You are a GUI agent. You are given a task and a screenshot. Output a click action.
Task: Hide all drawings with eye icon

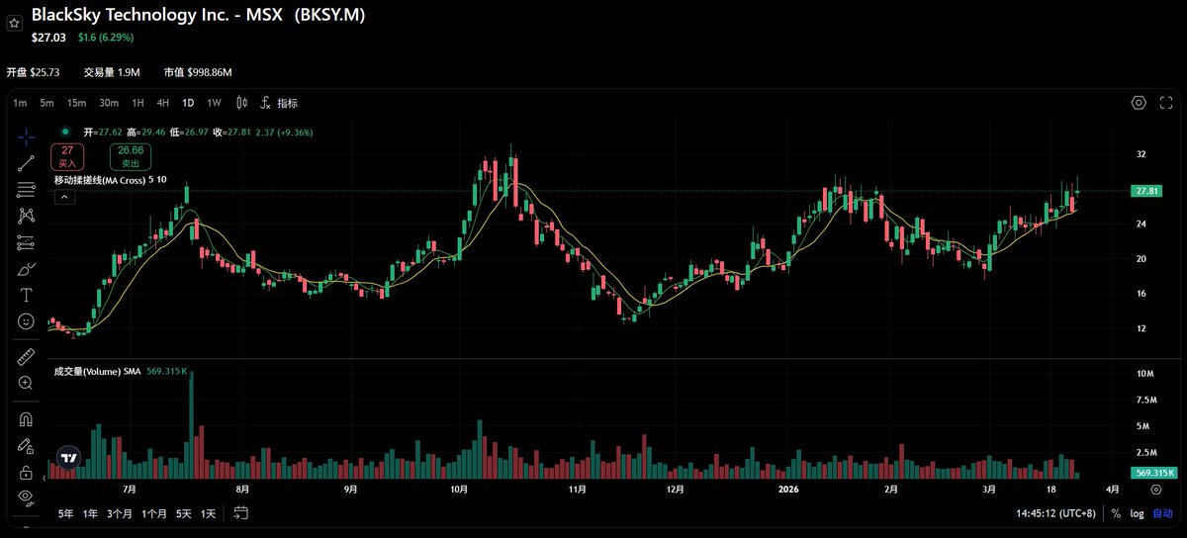point(26,497)
